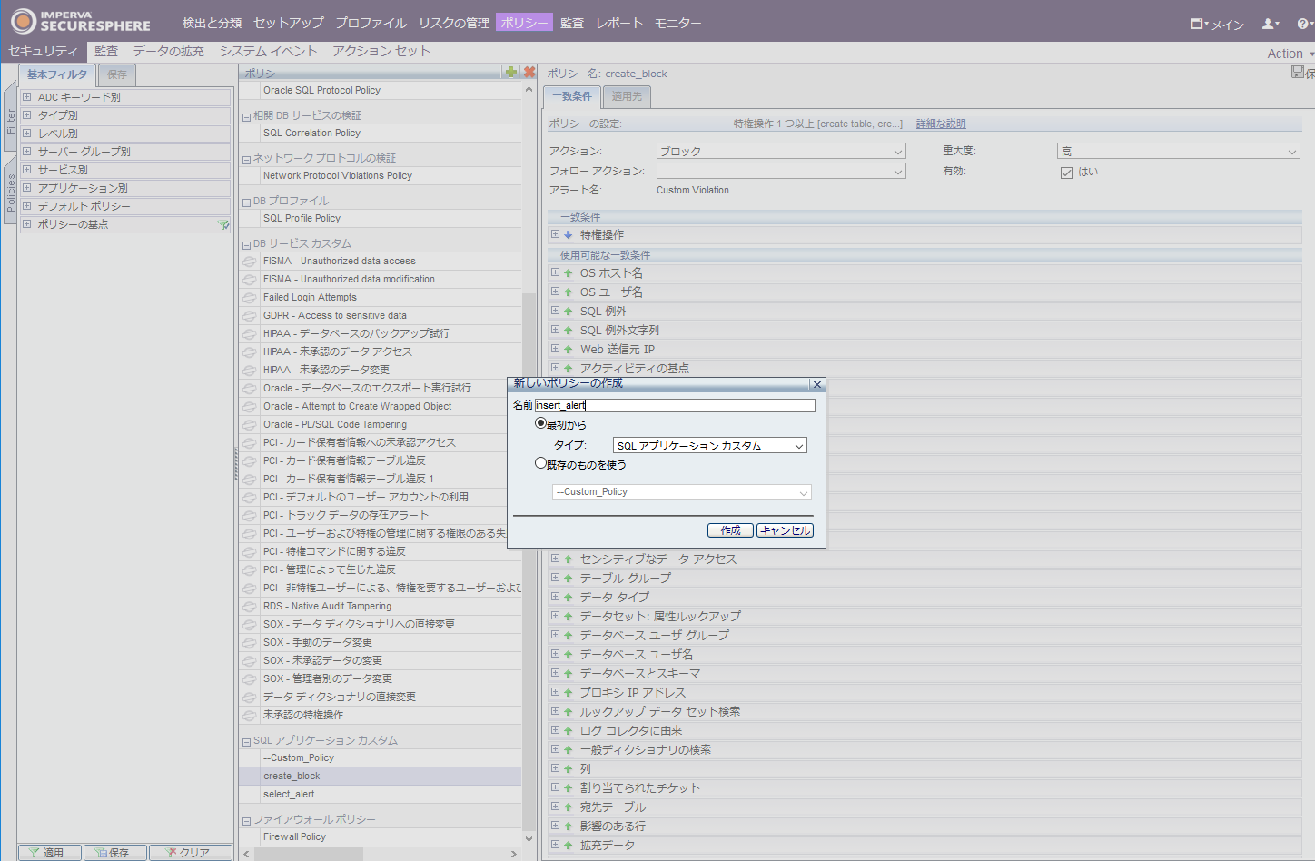
Task: Click green arrow icon next to OS ホスト名
Action: tap(569, 273)
